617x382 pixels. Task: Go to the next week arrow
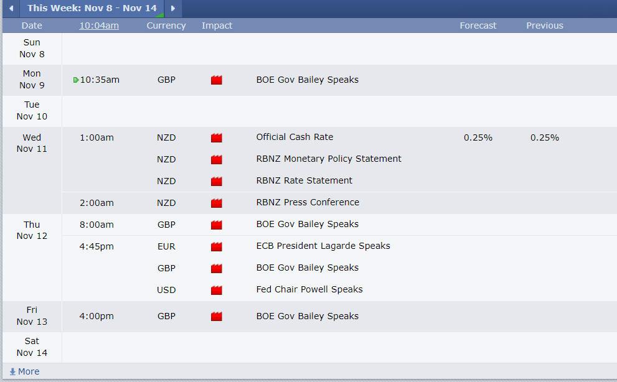click(172, 8)
